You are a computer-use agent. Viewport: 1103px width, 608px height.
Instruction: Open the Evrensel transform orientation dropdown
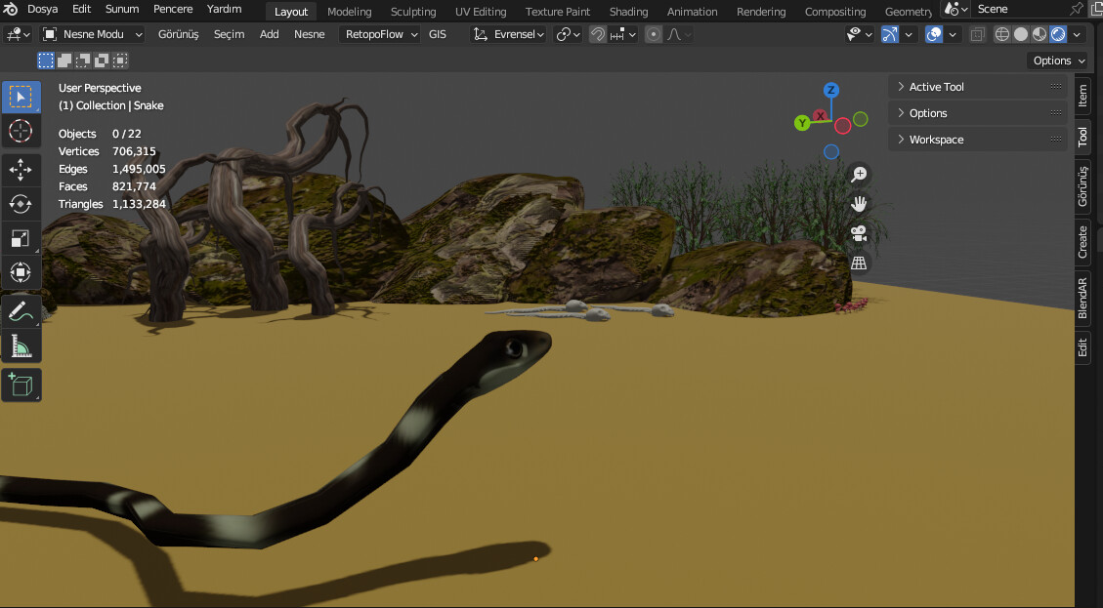(x=515, y=34)
